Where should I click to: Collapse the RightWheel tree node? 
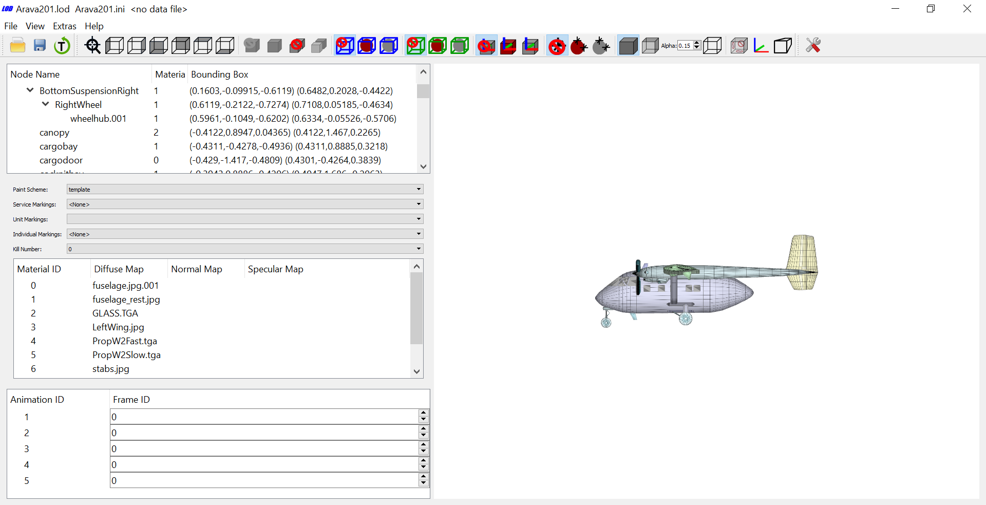pyautogui.click(x=45, y=104)
